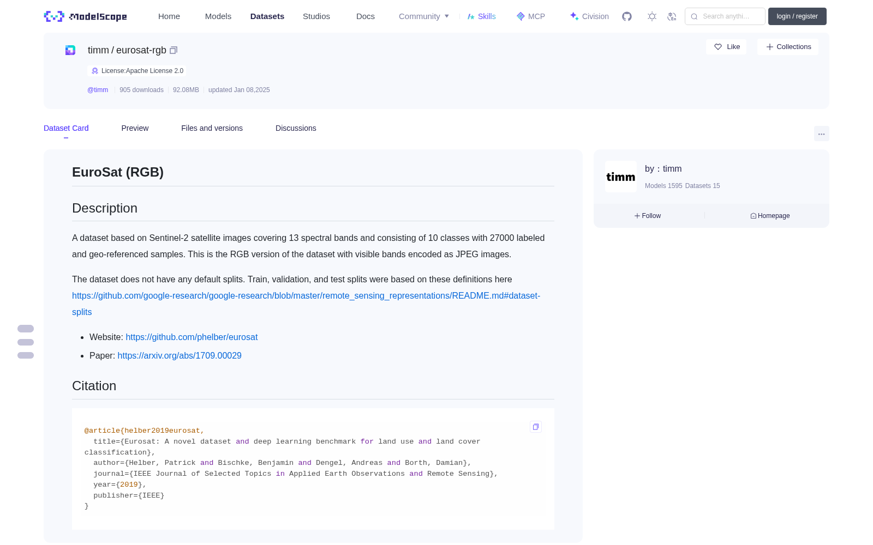The image size is (873, 545).
Task: Click the top outline pill on left edge
Action: (26, 329)
